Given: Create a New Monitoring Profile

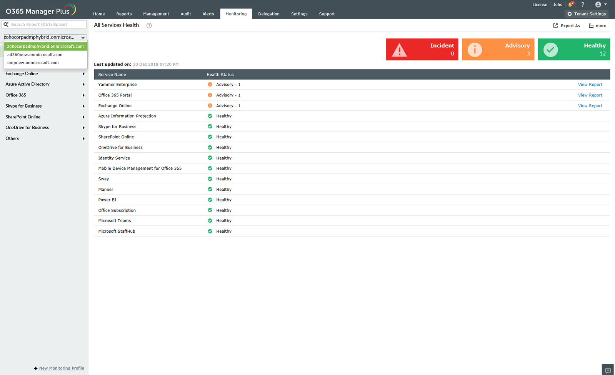Looking at the screenshot, I should pyautogui.click(x=59, y=368).
